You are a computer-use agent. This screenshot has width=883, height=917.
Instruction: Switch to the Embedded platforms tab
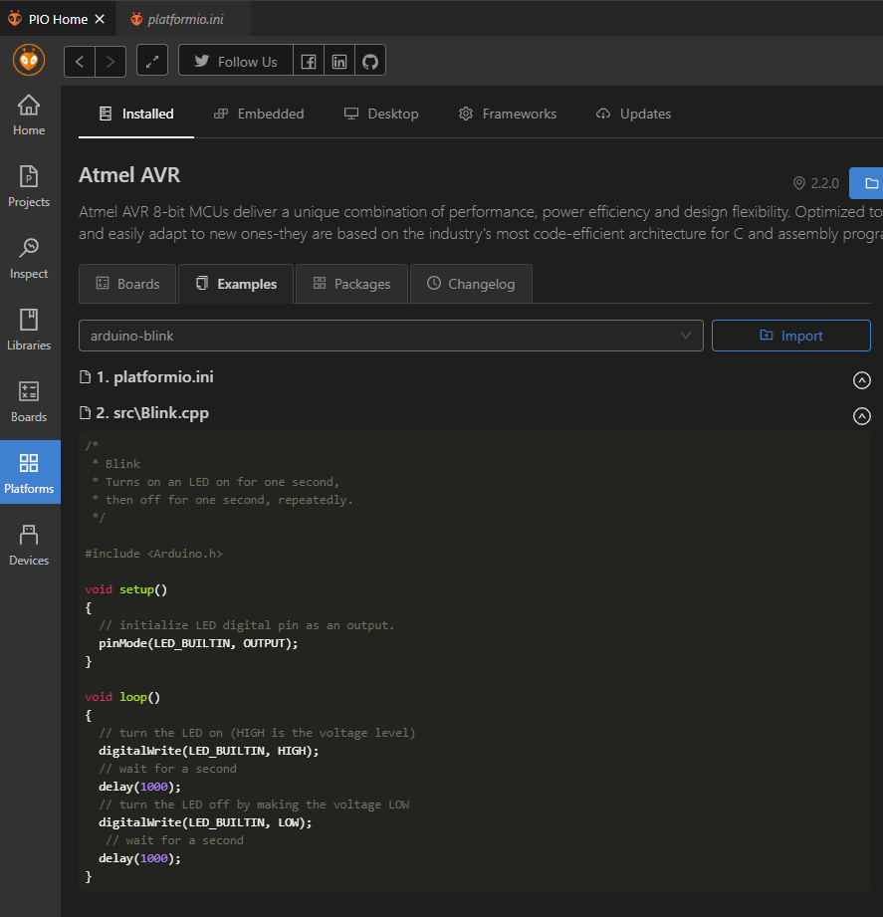(x=259, y=115)
